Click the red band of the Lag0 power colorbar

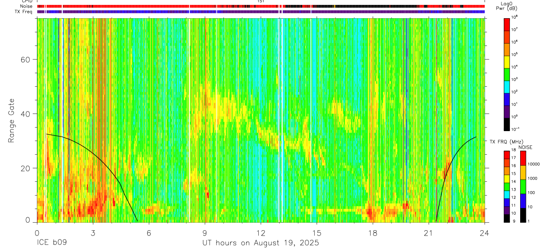pos(506,24)
